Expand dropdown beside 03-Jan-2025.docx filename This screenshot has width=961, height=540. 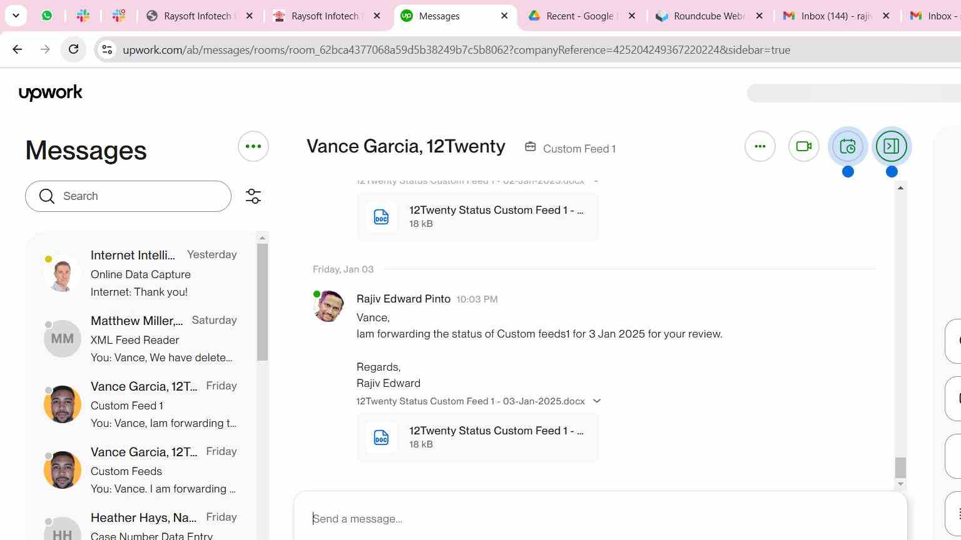(597, 401)
